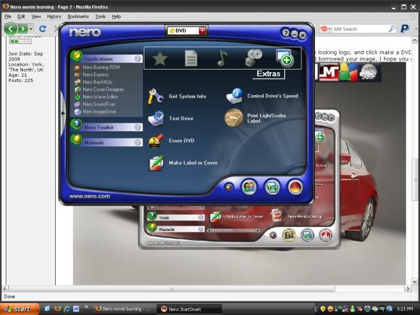Click the vertical scrollbar up arrow

click(x=415, y=41)
